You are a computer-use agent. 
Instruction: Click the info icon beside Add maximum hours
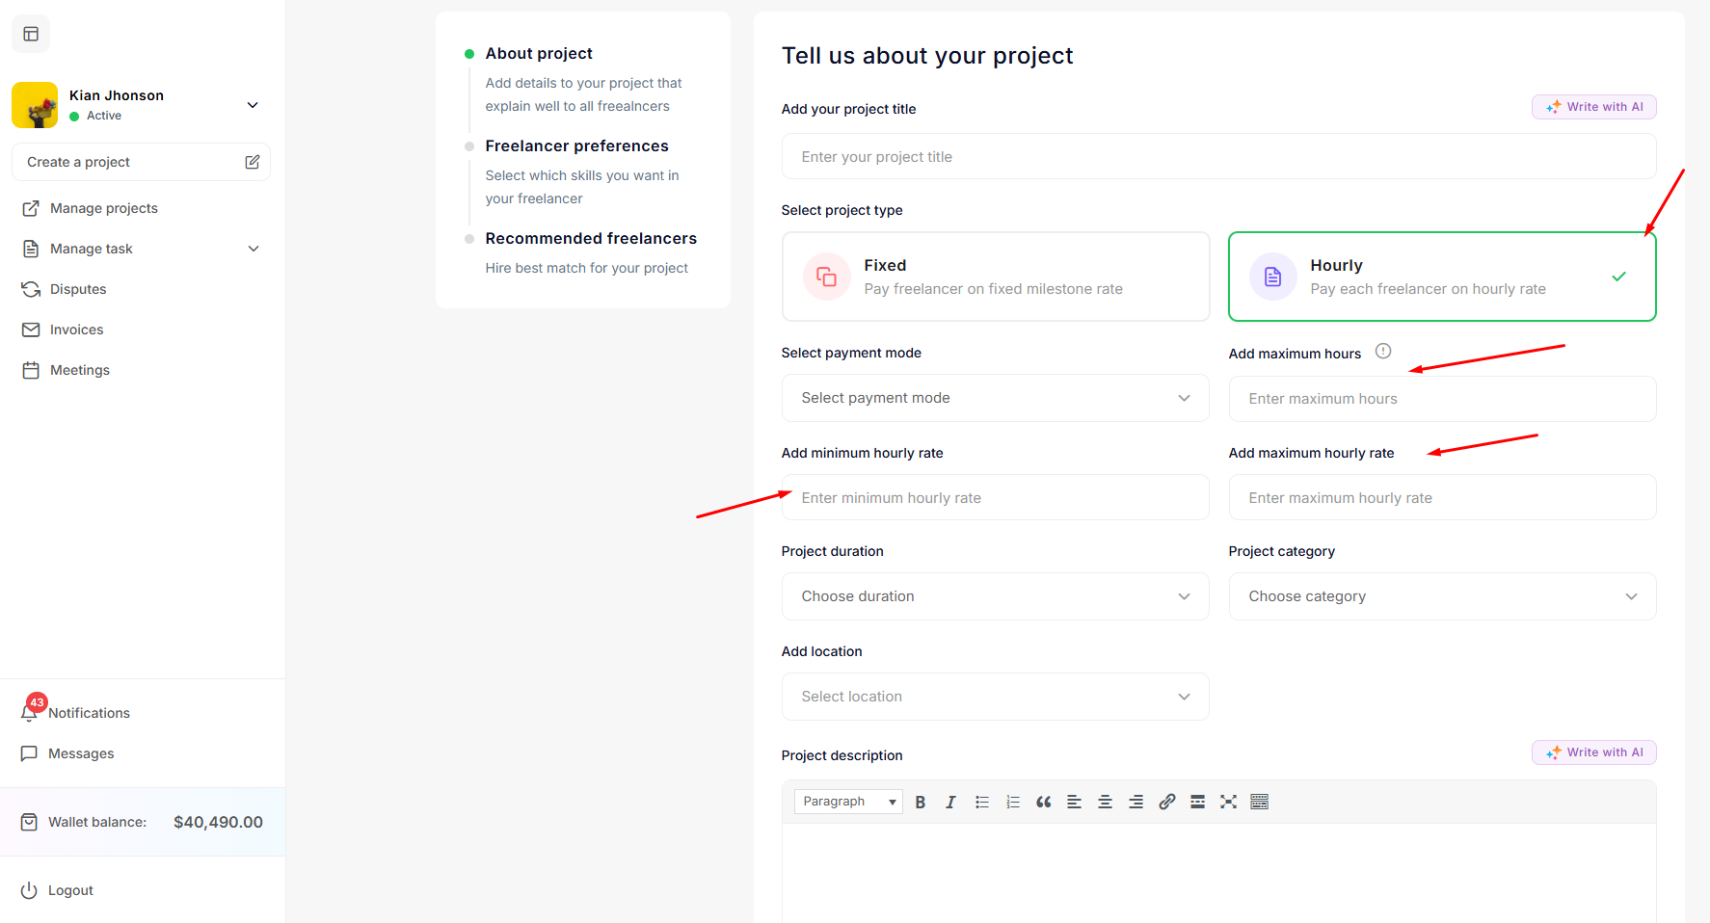(x=1382, y=352)
